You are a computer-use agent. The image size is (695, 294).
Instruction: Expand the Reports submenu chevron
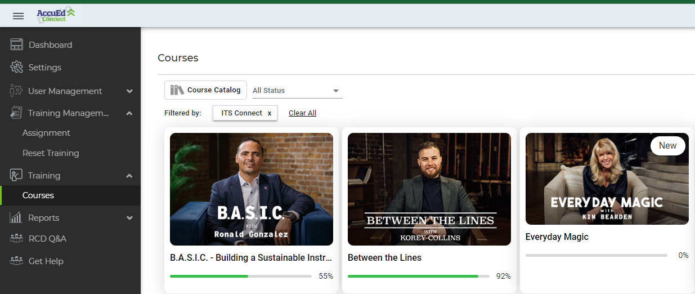tap(129, 218)
